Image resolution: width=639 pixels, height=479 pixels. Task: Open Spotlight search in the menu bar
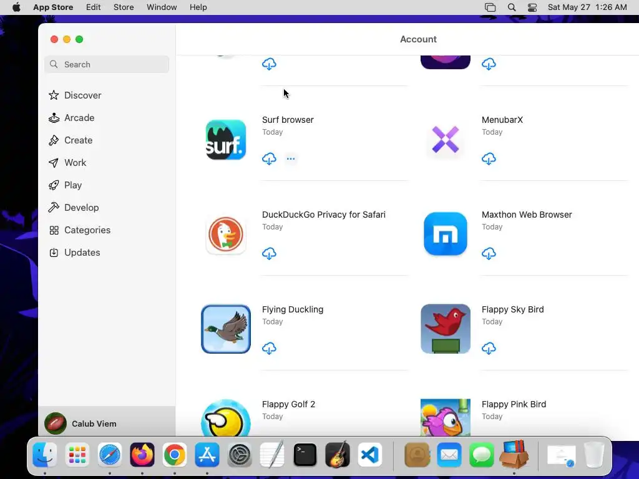coord(512,7)
